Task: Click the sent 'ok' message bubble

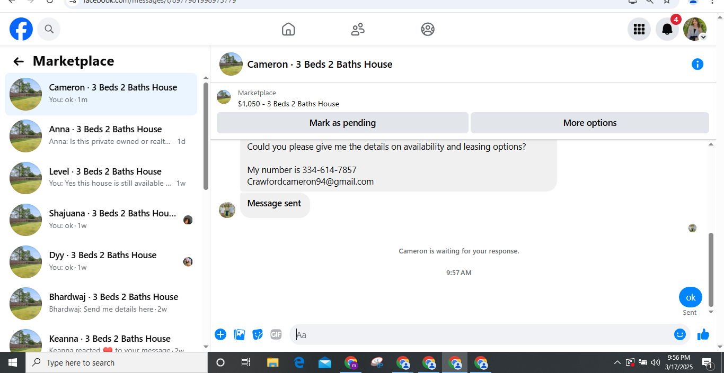Action: click(691, 297)
